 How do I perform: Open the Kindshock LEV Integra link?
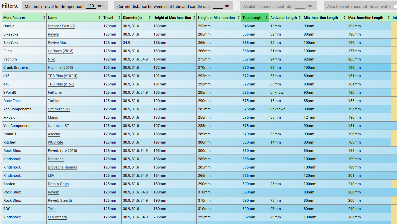click(x=57, y=217)
